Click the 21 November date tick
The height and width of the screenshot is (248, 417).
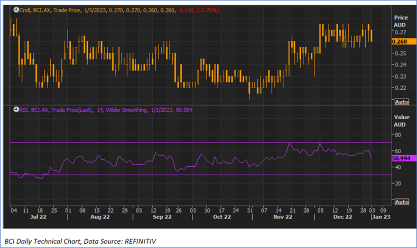pyautogui.click(x=293, y=211)
